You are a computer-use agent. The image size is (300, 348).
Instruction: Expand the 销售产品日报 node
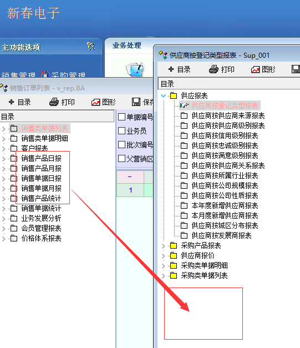(x=3, y=159)
